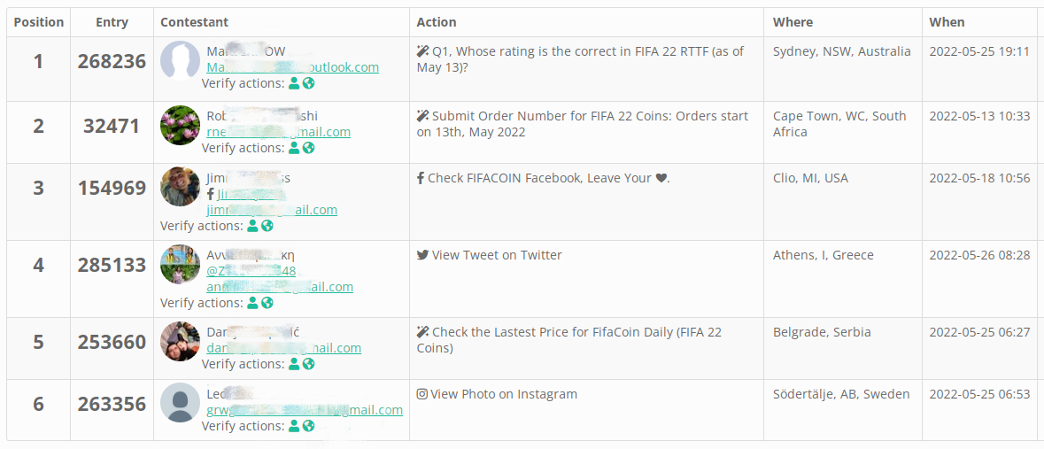The width and height of the screenshot is (1044, 449).
Task: Click the Entry column header
Action: [112, 22]
